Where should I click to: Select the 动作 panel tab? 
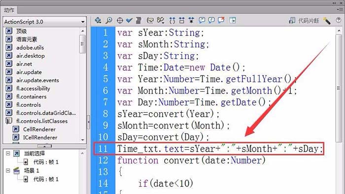pos(9,10)
